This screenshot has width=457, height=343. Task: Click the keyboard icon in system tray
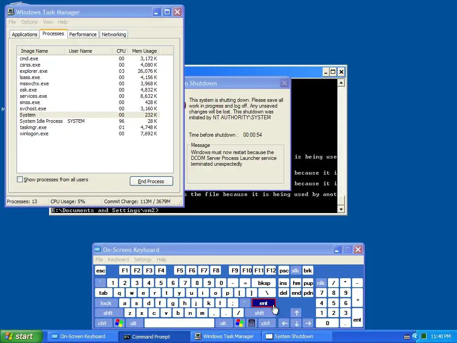(x=407, y=337)
